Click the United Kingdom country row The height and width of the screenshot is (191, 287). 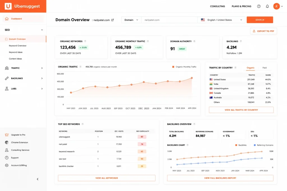pyautogui.click(x=241, y=89)
